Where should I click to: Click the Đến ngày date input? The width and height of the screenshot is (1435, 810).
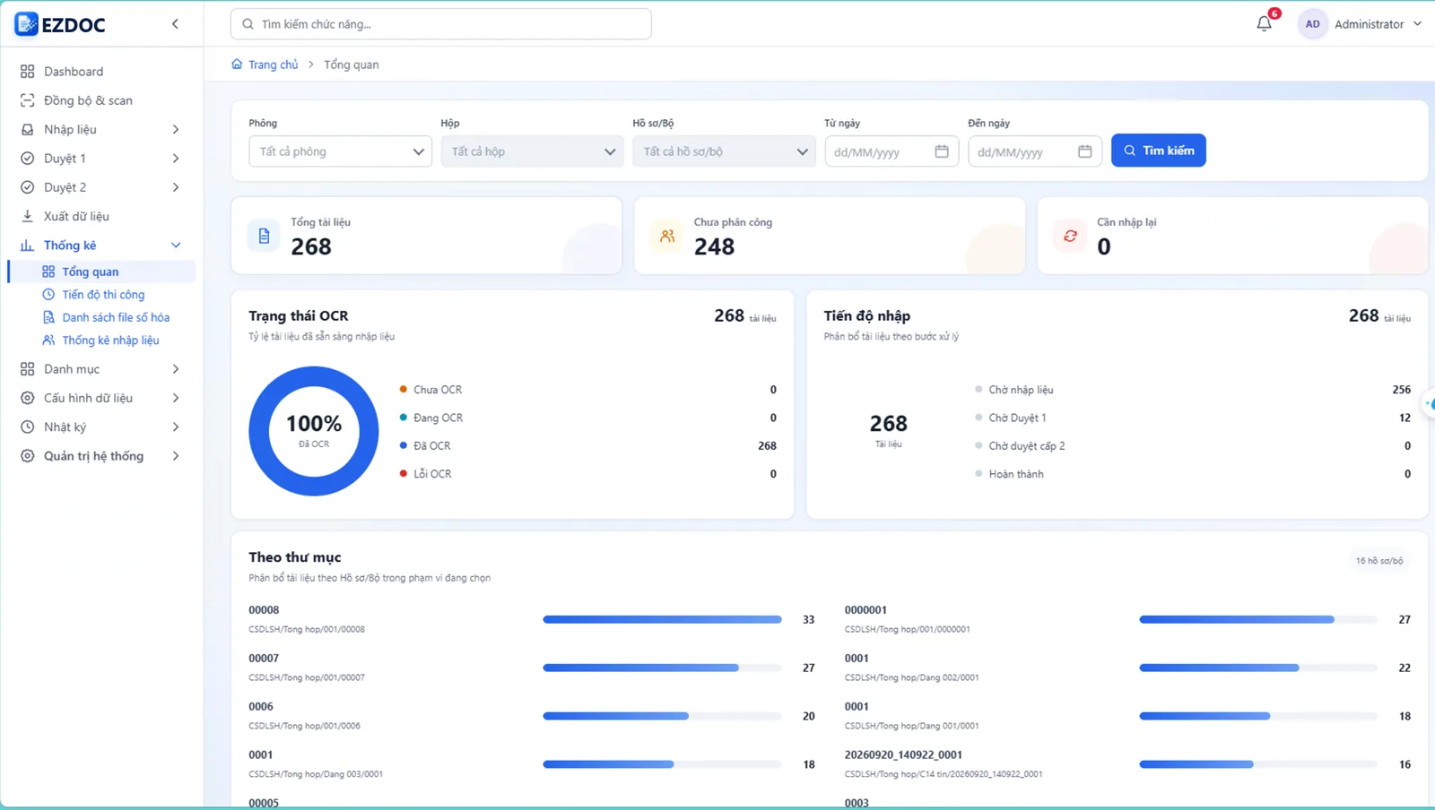[x=1035, y=151]
